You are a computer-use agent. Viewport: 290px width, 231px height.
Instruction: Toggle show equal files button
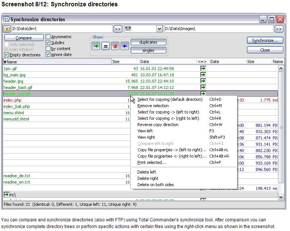click(x=106, y=46)
